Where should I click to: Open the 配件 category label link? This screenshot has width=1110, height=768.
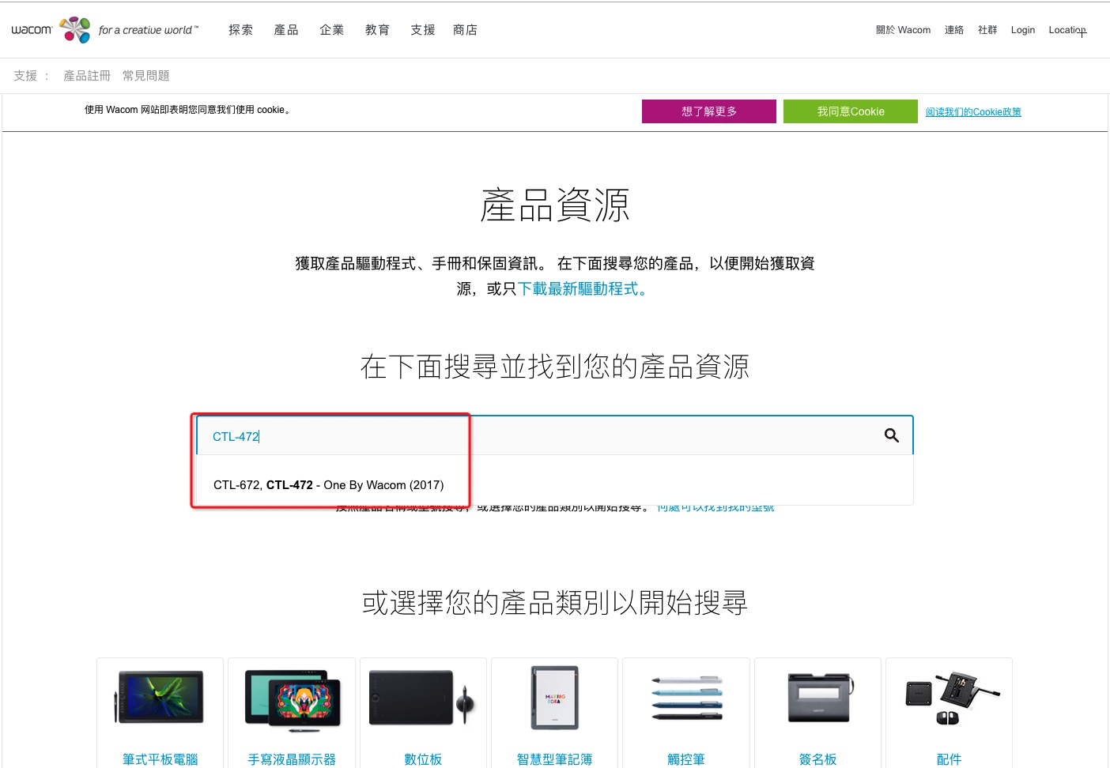pos(950,759)
